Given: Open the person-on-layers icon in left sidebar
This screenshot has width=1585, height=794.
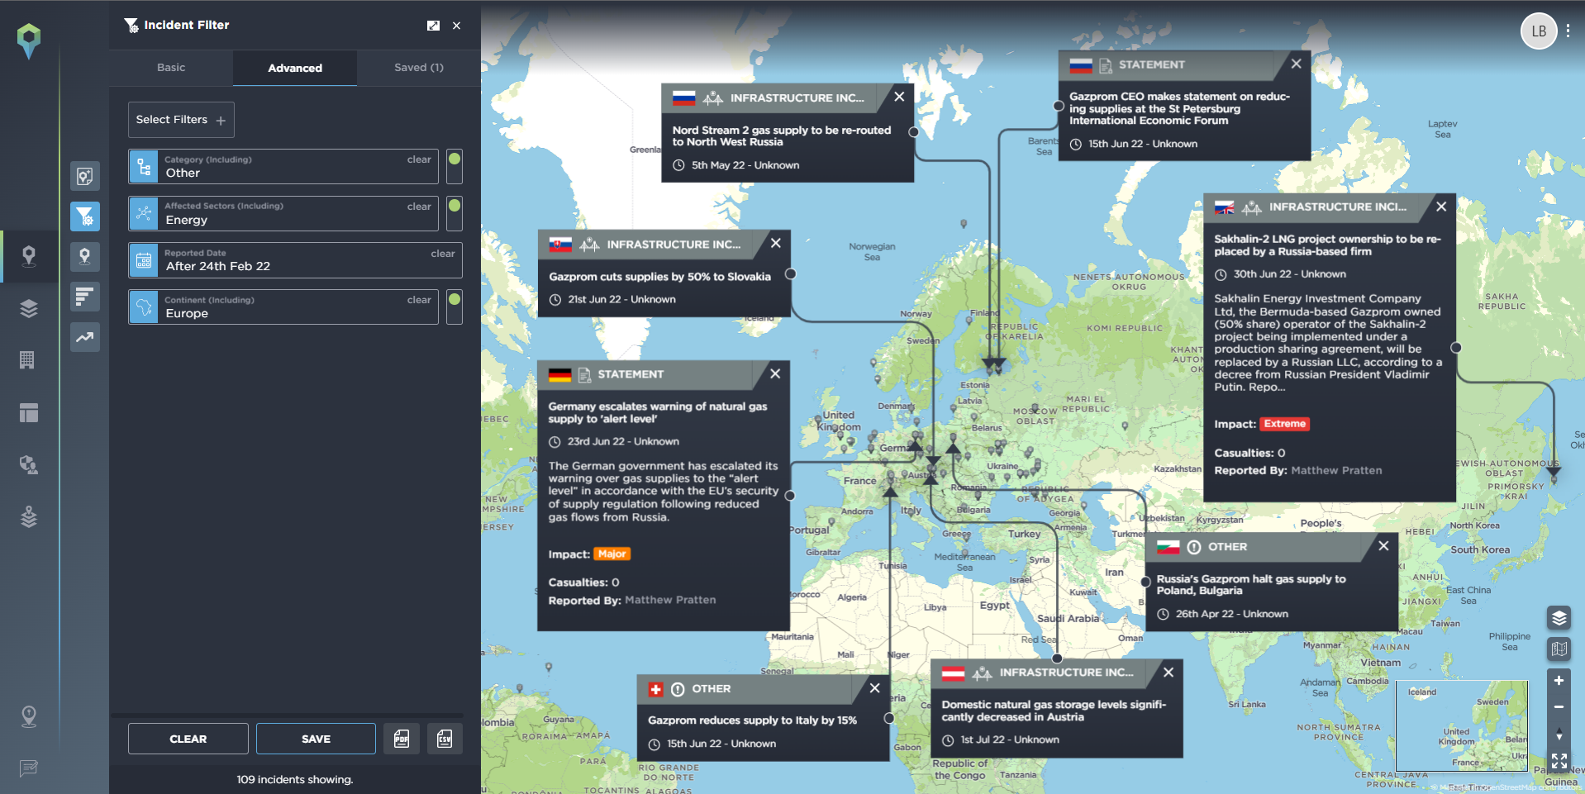Looking at the screenshot, I should tap(29, 517).
